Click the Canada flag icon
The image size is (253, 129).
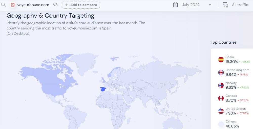click(x=221, y=98)
